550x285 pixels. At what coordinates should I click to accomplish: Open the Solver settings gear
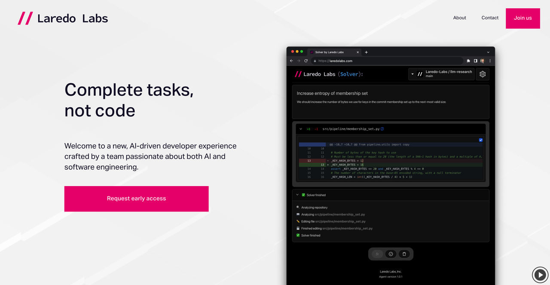[483, 74]
